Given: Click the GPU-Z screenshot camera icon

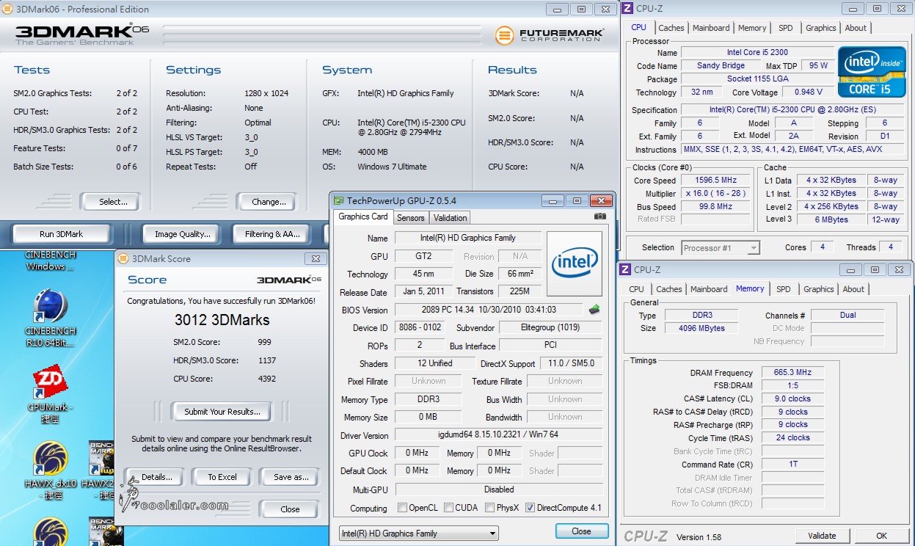Looking at the screenshot, I should (x=600, y=216).
